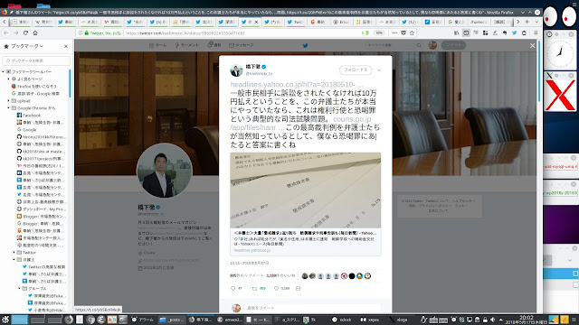579x325 pixels.
Task: Click the volume speaker tray icon
Action: (492, 320)
